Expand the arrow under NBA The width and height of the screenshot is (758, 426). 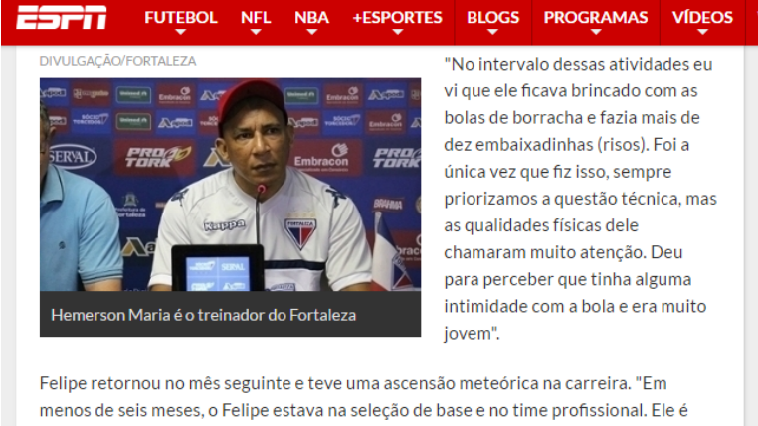[x=311, y=32]
